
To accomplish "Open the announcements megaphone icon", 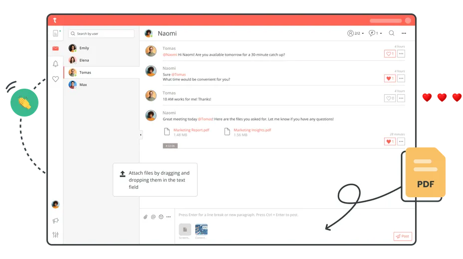I will (55, 220).
